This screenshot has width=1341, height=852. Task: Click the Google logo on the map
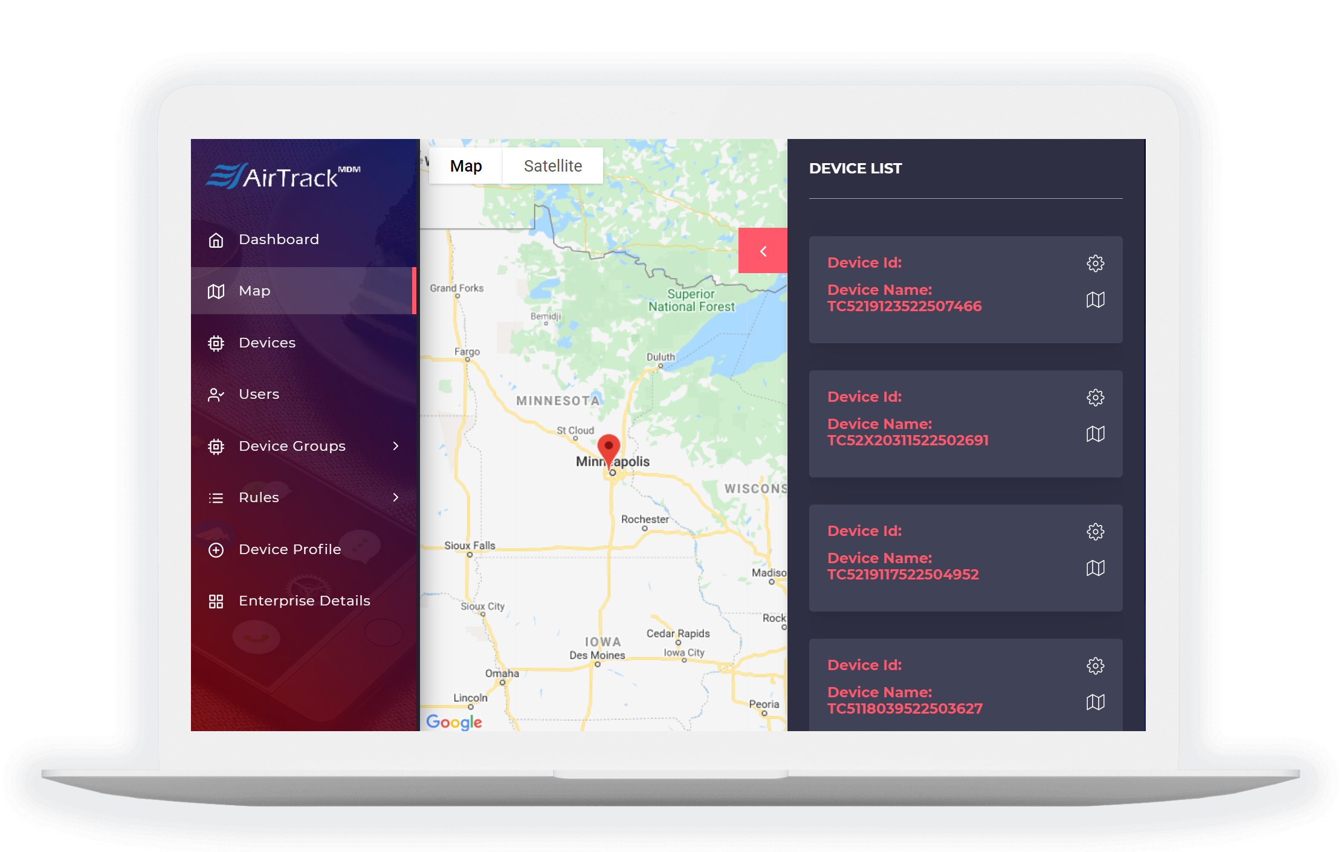pyautogui.click(x=454, y=721)
